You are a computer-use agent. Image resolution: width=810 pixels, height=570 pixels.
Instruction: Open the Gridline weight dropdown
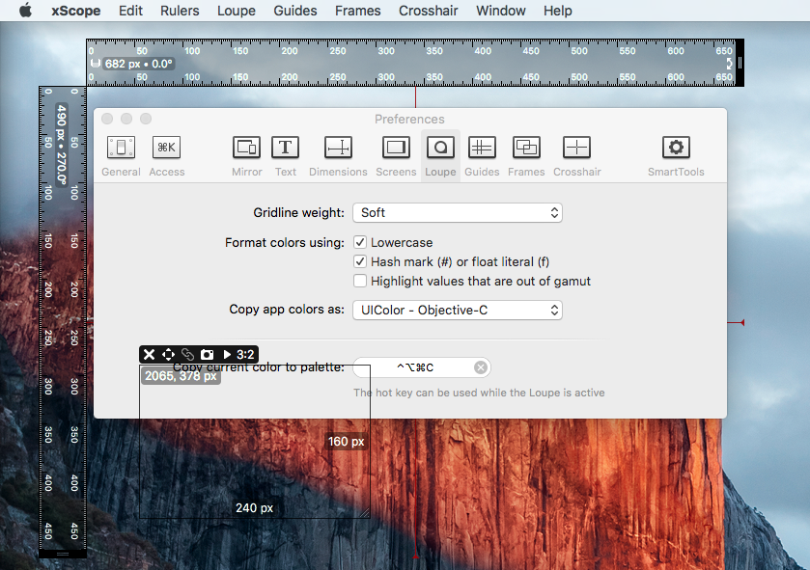coord(458,212)
